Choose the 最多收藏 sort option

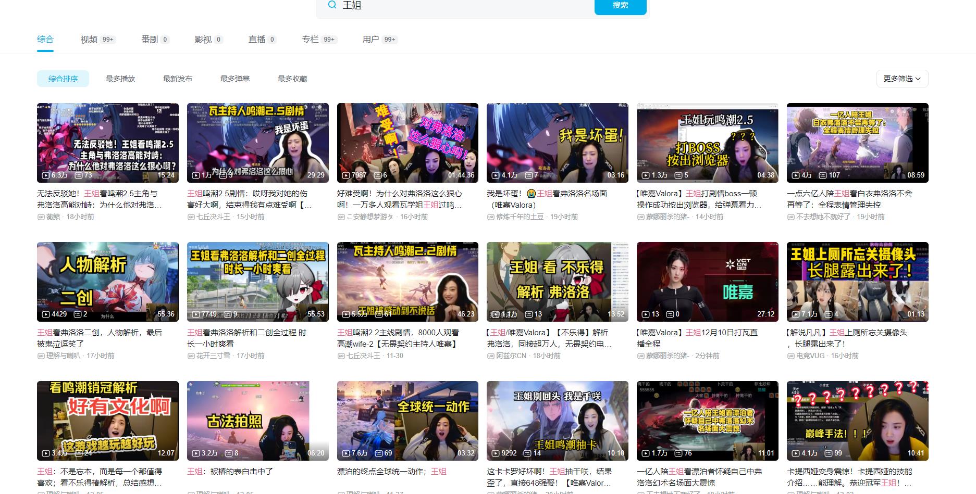(292, 79)
